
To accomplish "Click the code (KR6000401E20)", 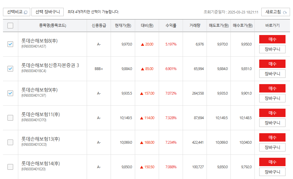I will (x=33, y=169).
